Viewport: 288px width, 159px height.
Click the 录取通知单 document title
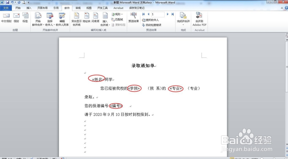click(143, 66)
